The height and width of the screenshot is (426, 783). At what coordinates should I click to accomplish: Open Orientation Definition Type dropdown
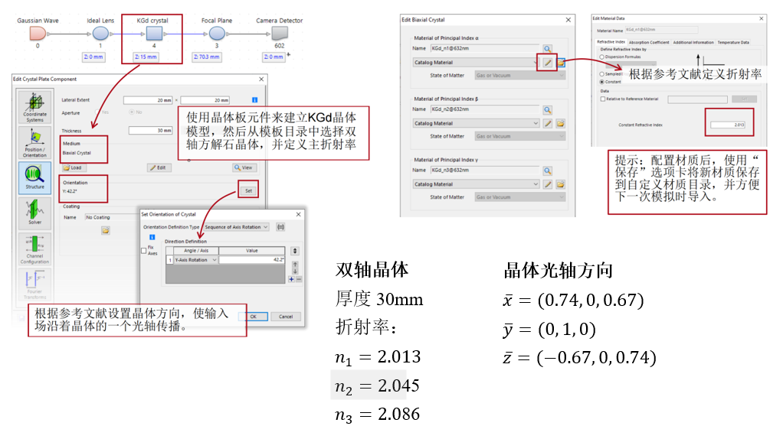[236, 226]
